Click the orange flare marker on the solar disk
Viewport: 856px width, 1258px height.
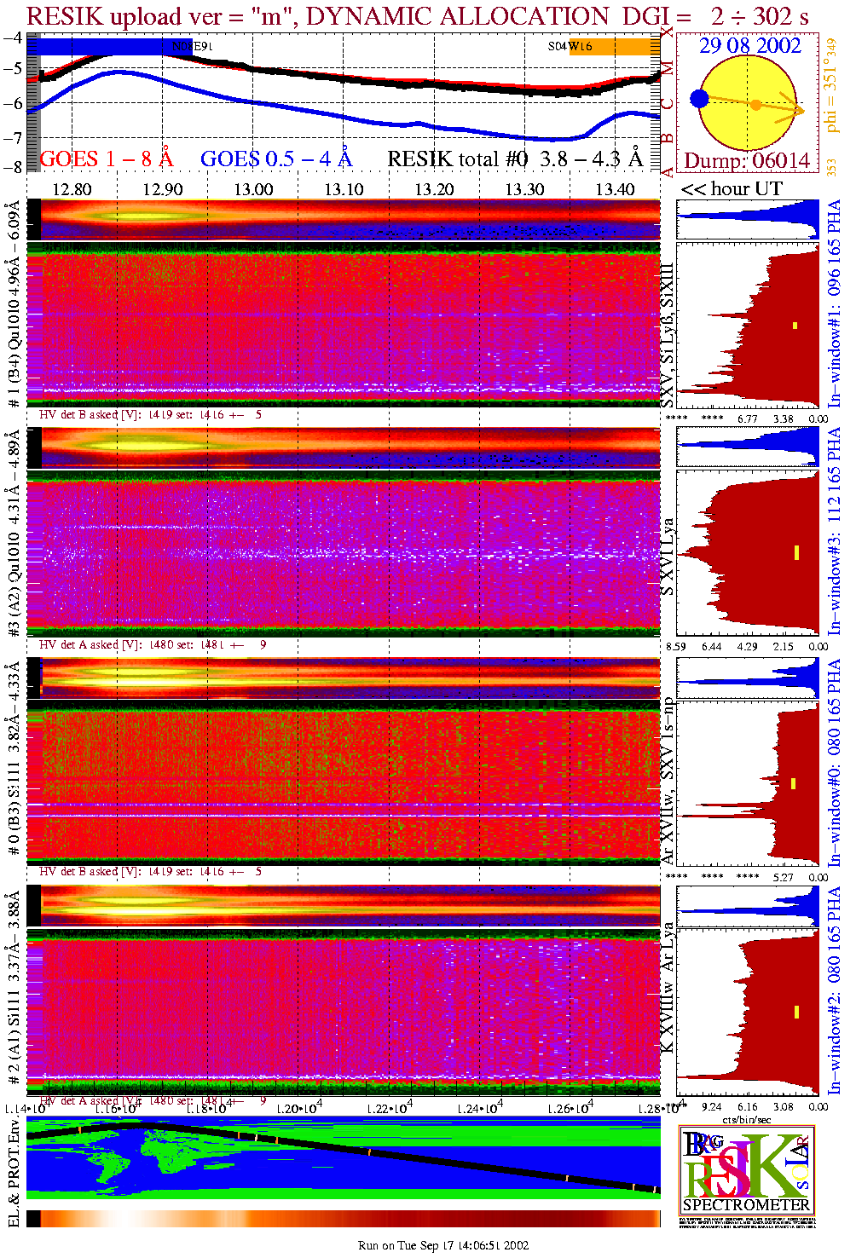(755, 105)
